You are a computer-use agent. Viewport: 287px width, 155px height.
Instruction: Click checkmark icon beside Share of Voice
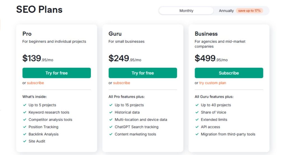coord(197,112)
